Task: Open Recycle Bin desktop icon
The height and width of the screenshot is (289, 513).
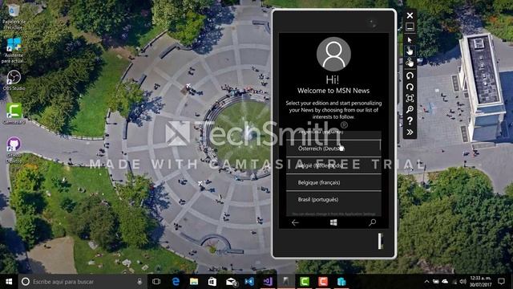Action: [14, 17]
